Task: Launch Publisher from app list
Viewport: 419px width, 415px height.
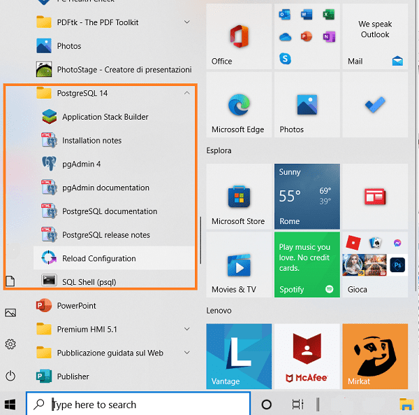Action: [114, 377]
